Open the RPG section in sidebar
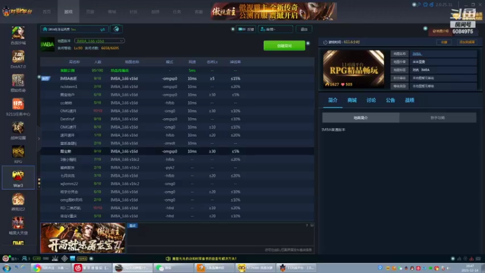Screen dimensions: 485x273 [x=18, y=154]
